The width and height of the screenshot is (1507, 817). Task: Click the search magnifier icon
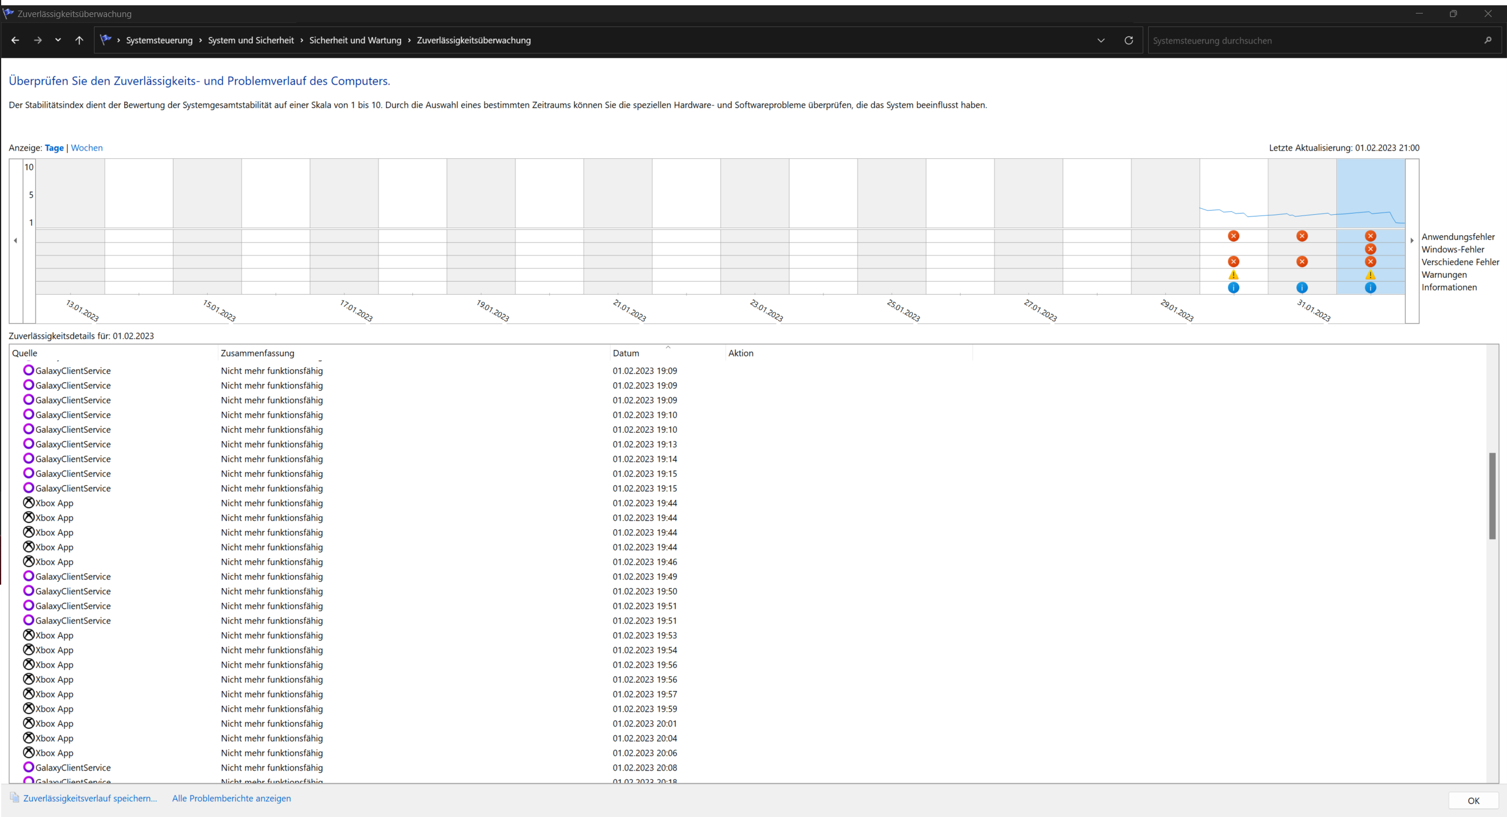tap(1488, 40)
